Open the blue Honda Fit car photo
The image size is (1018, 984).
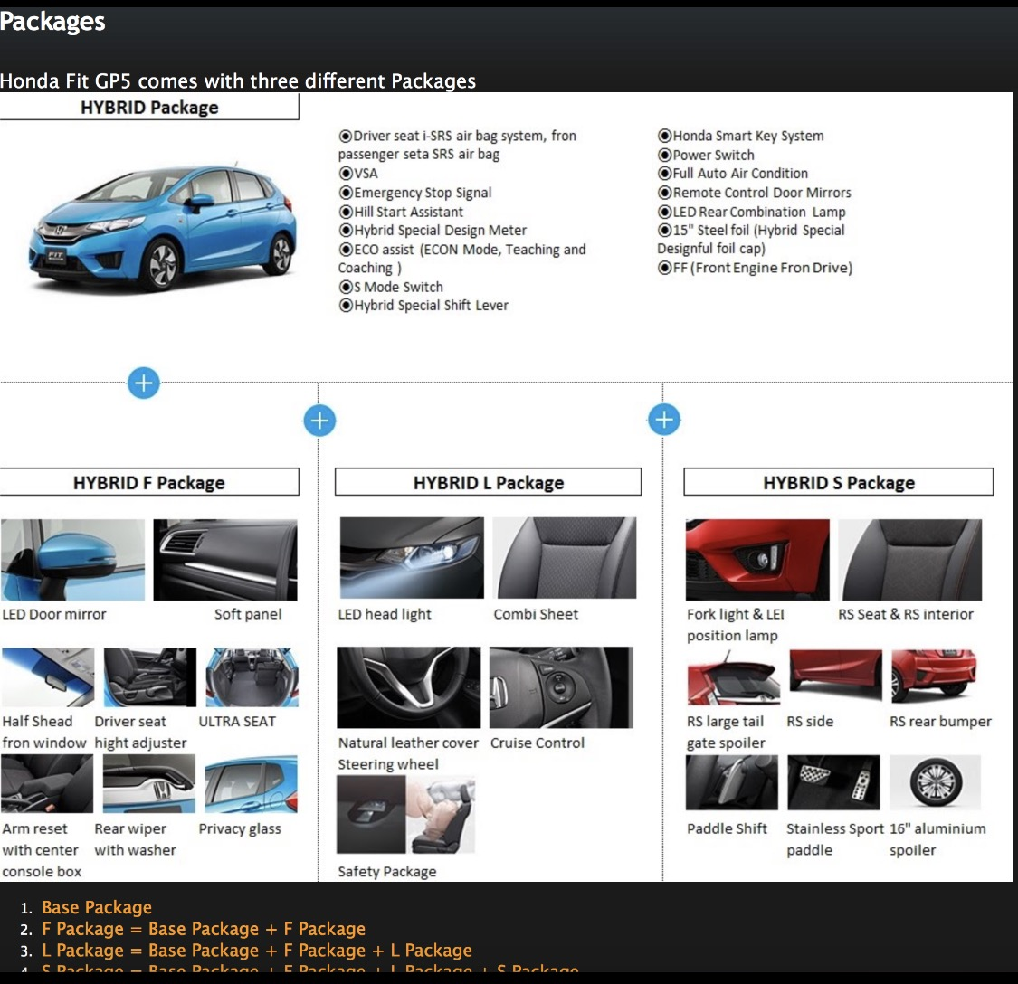point(162,227)
